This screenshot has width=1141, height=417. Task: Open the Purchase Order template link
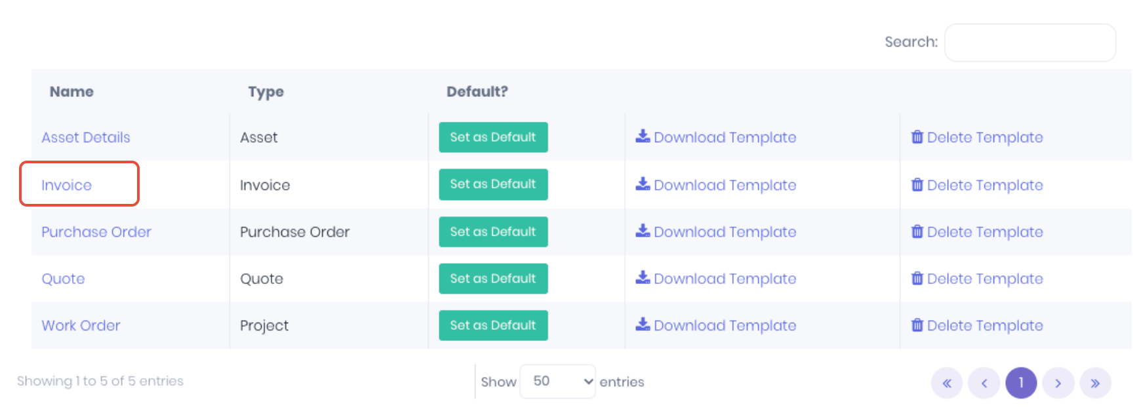96,232
